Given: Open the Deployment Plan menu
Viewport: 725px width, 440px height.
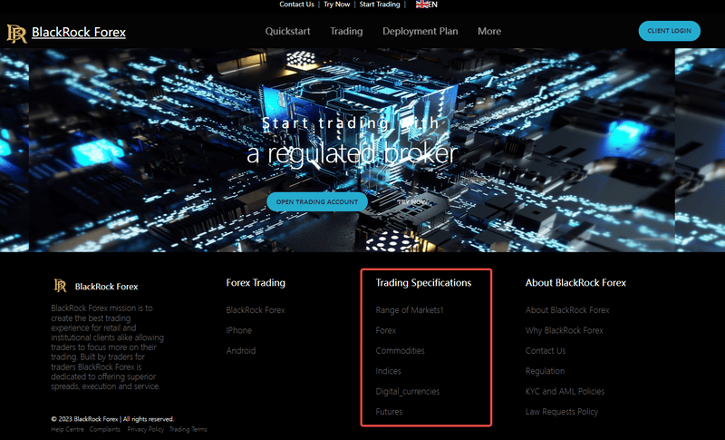Looking at the screenshot, I should [x=420, y=31].
